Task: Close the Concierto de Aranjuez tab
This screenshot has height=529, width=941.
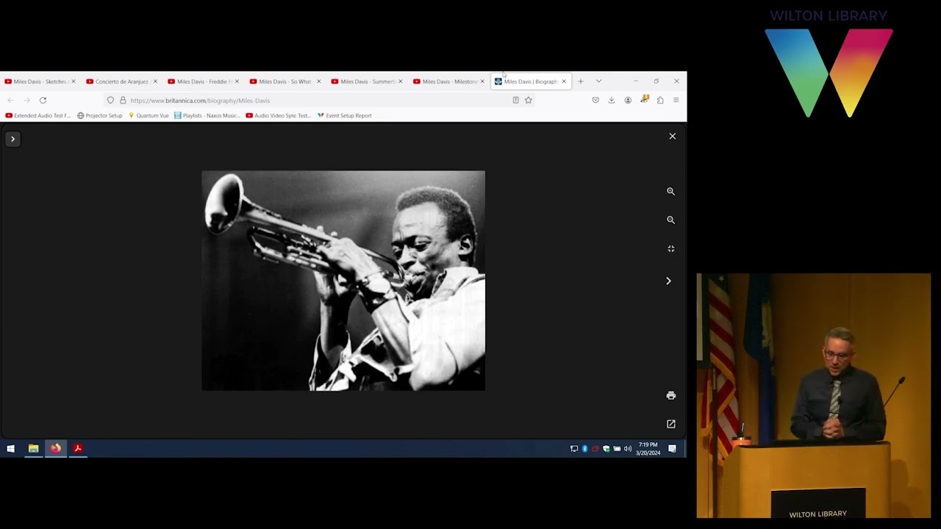Action: (155, 82)
